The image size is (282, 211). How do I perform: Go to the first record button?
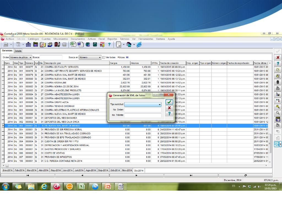coord(28,176)
